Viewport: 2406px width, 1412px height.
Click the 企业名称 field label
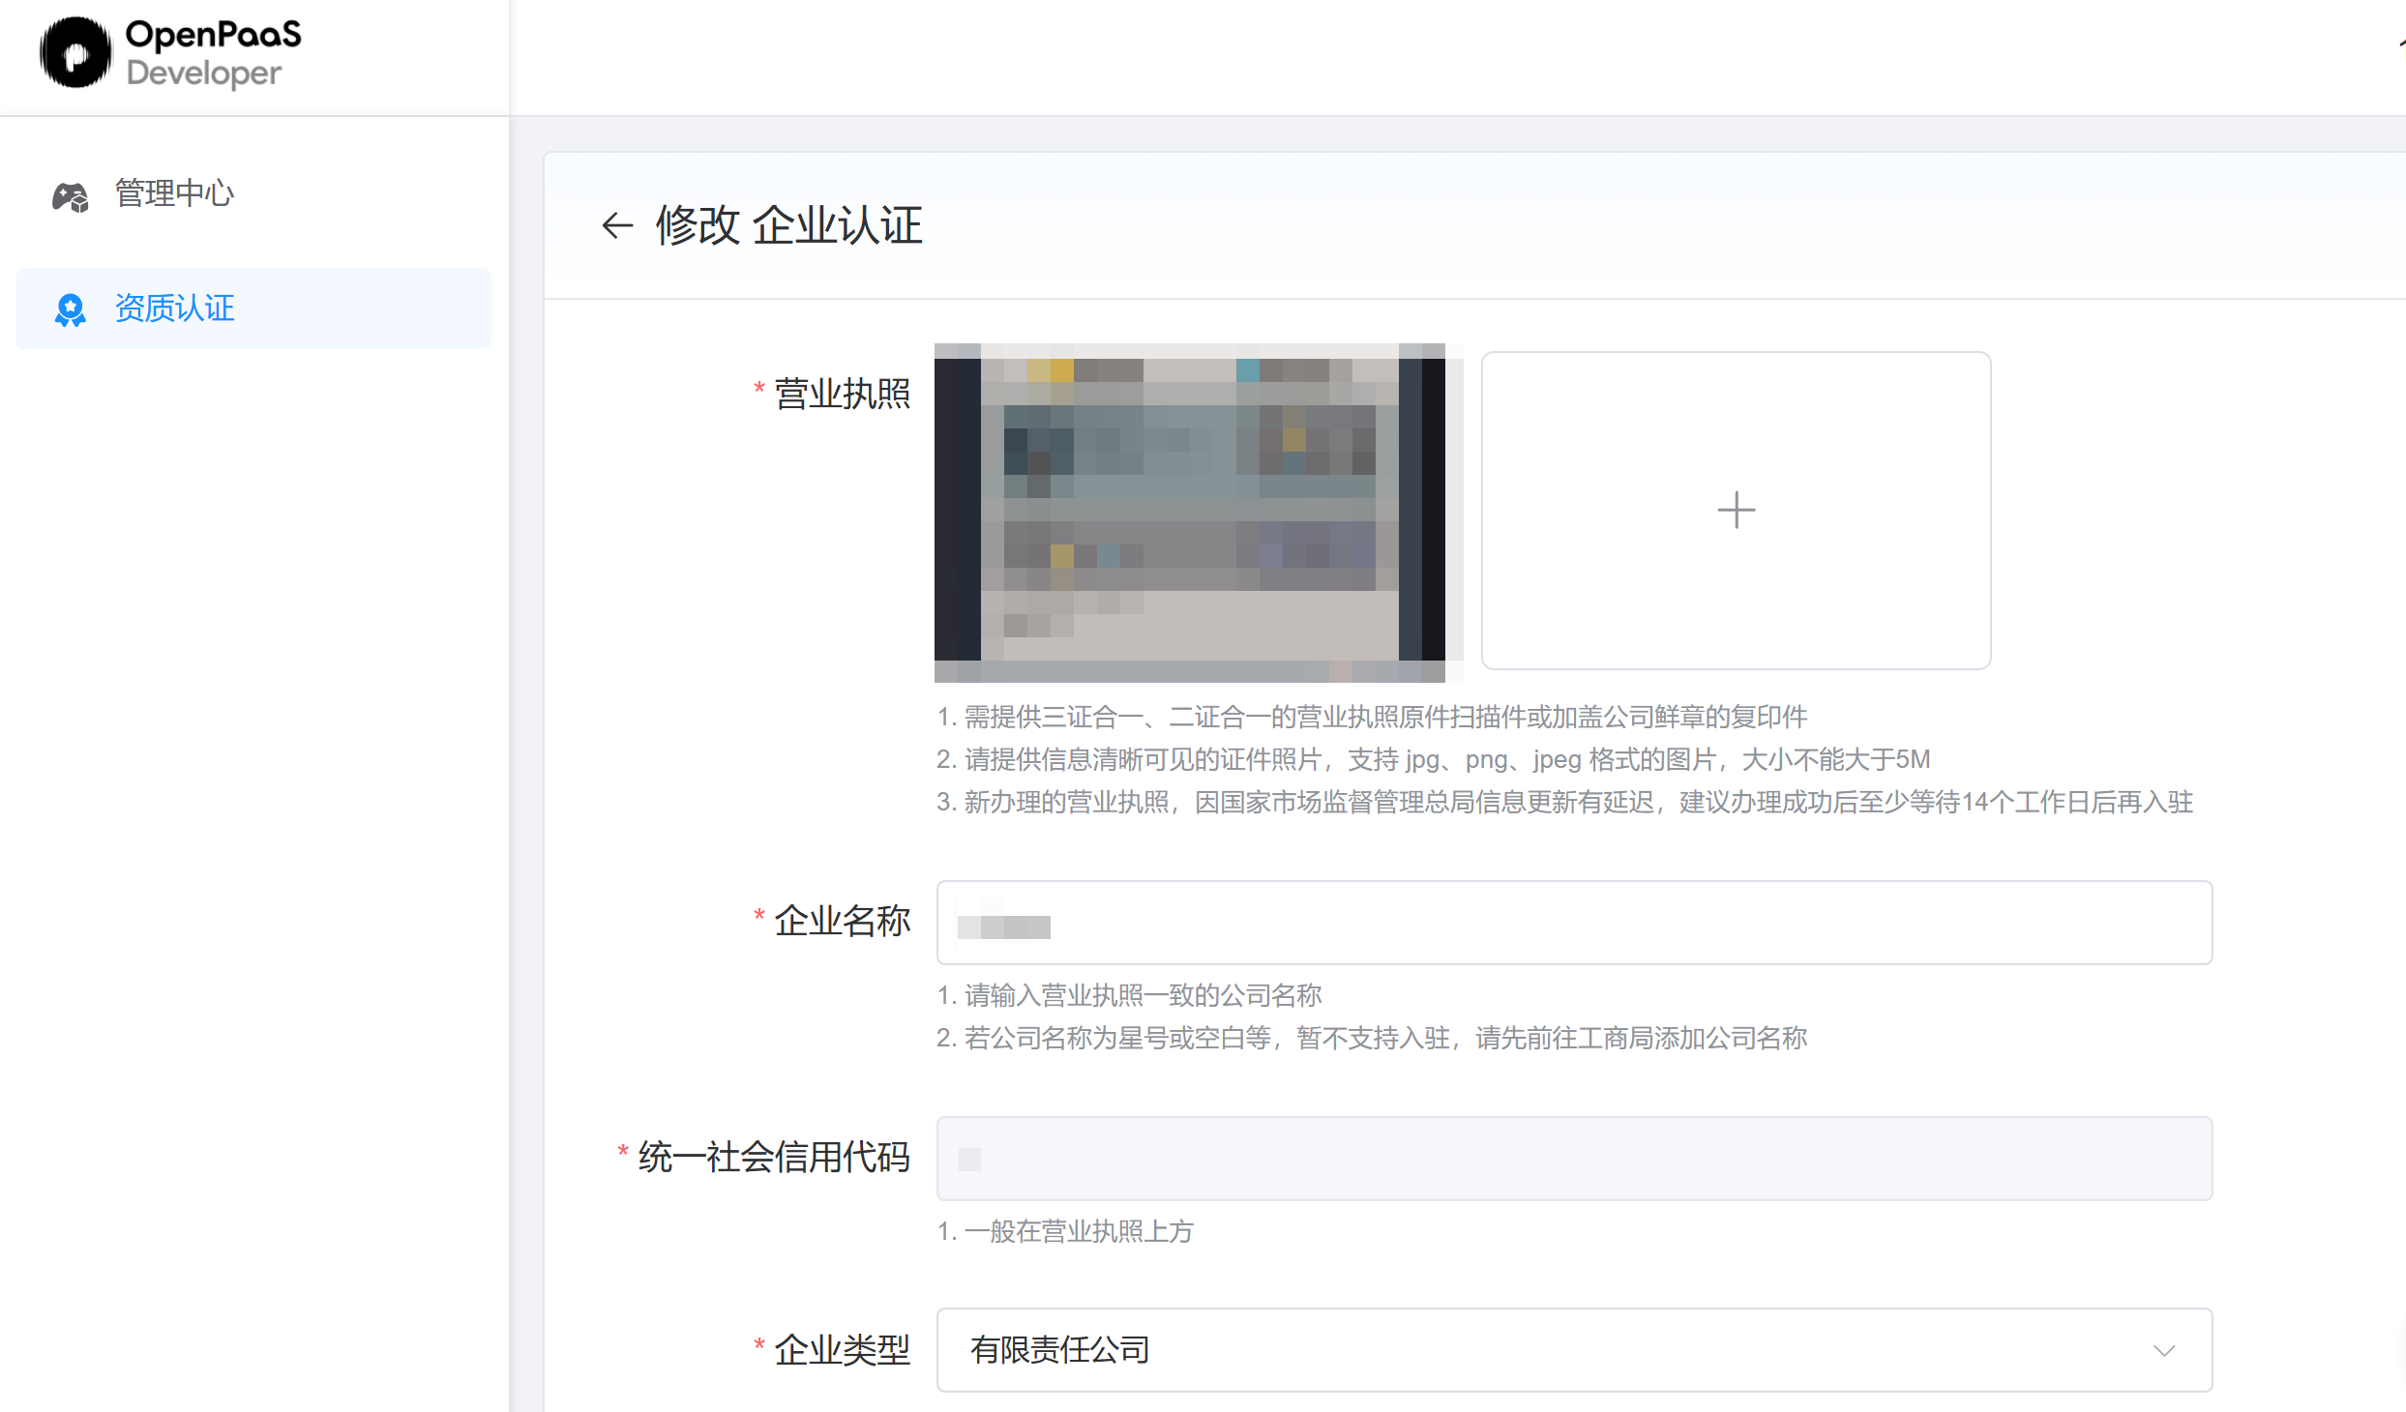[x=843, y=921]
